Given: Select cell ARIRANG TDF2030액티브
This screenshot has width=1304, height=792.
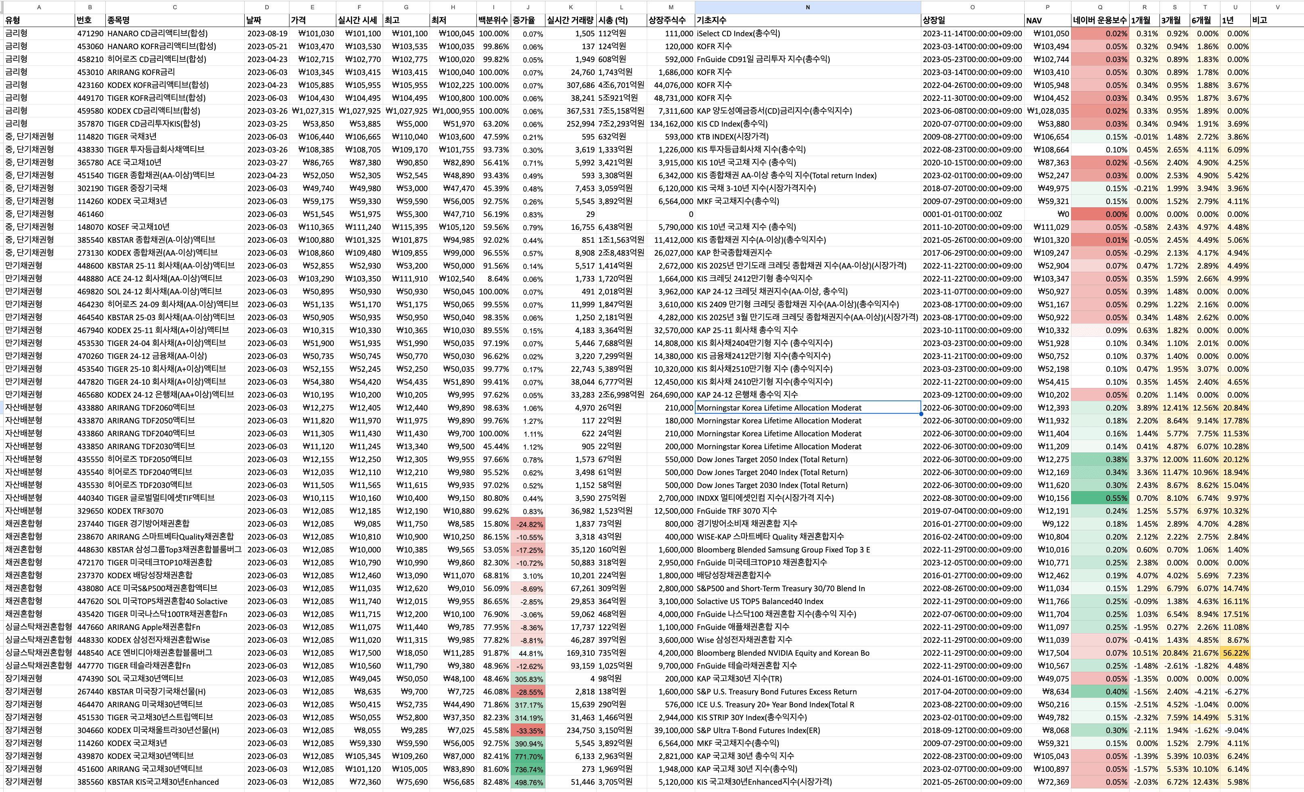Looking at the screenshot, I should [x=175, y=446].
